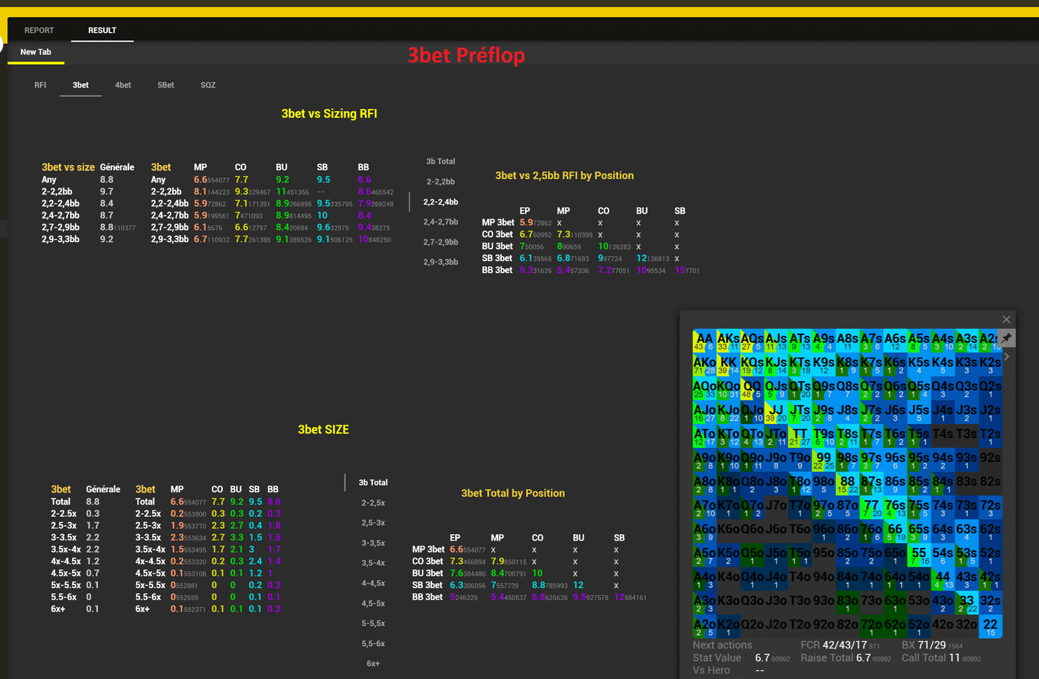Select the 3-3,5x size filter

pos(373,543)
